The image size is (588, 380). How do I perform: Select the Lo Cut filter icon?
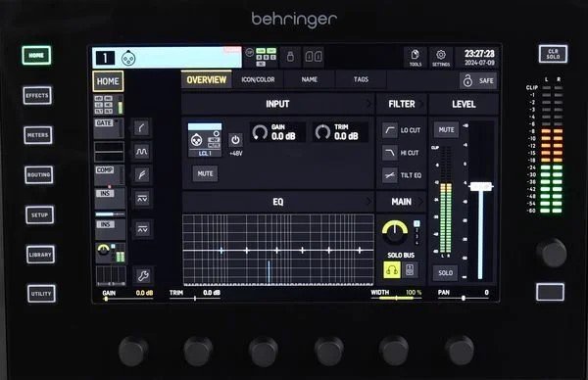pos(390,130)
